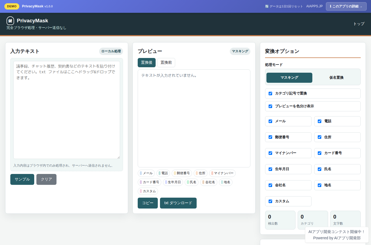
Task: Uncheck 住所 detection checkbox
Action: click(x=319, y=137)
